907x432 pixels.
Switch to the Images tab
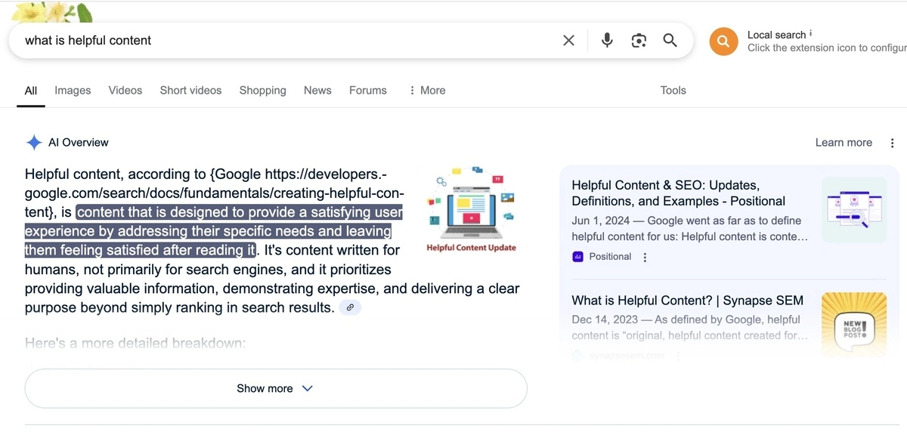[x=73, y=90]
